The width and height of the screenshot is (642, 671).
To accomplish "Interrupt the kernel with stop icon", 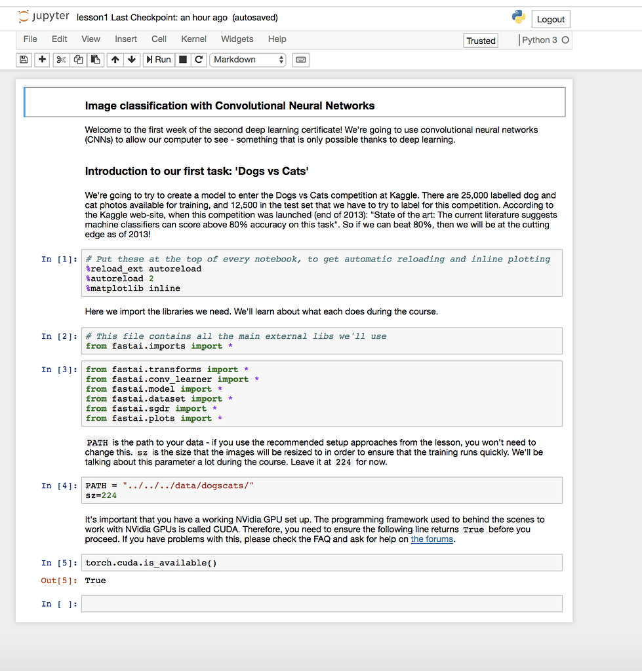I will 183,60.
